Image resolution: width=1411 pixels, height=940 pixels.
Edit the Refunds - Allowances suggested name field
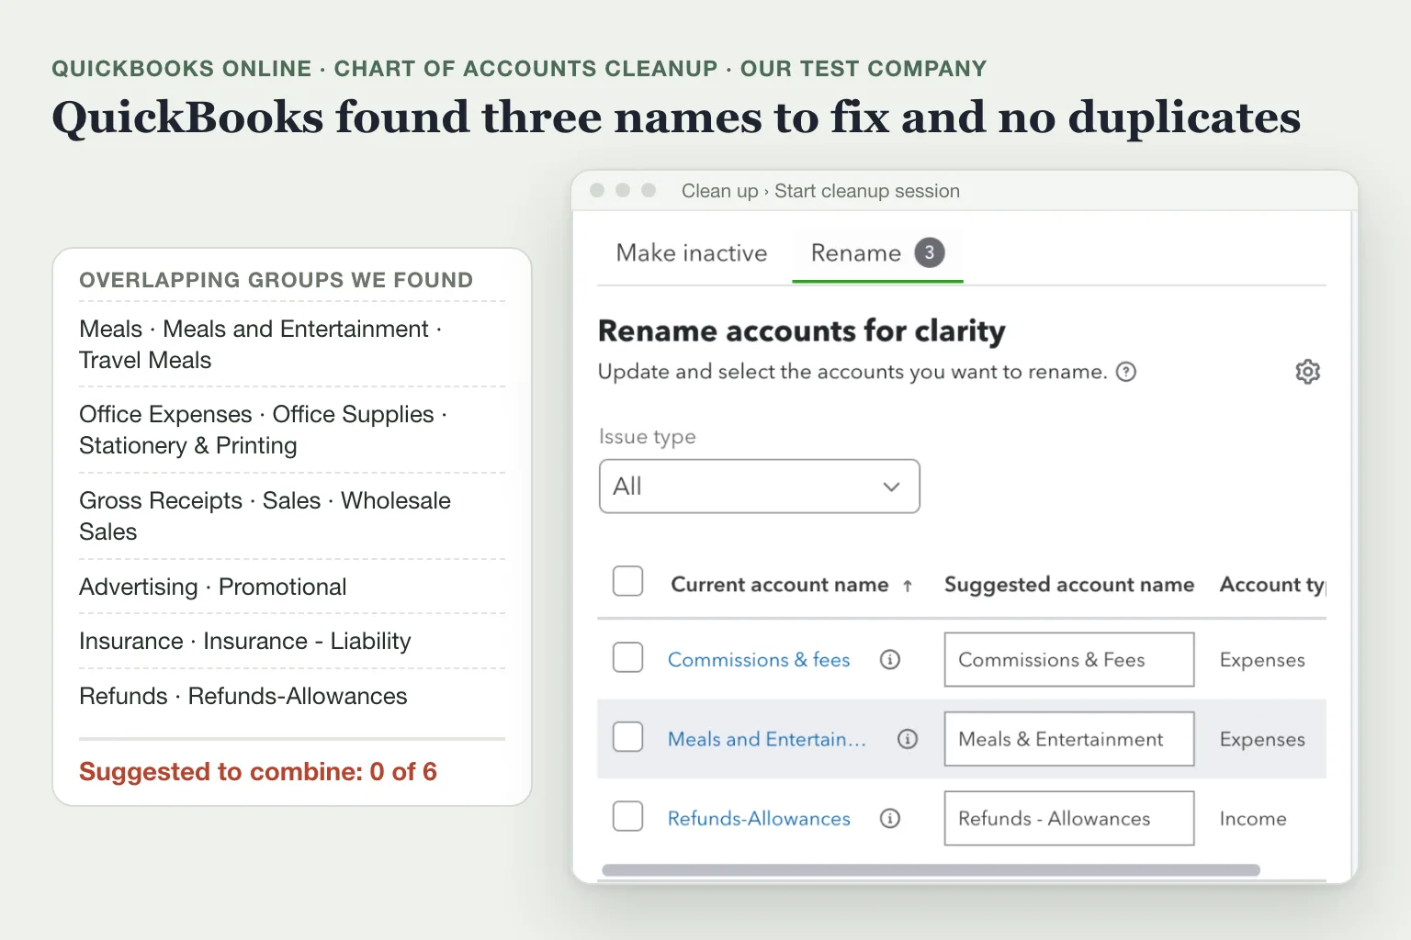tap(1069, 818)
